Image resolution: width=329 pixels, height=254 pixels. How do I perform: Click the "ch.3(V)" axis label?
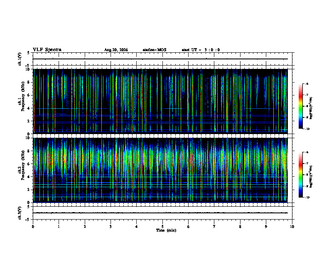[x=20, y=213]
